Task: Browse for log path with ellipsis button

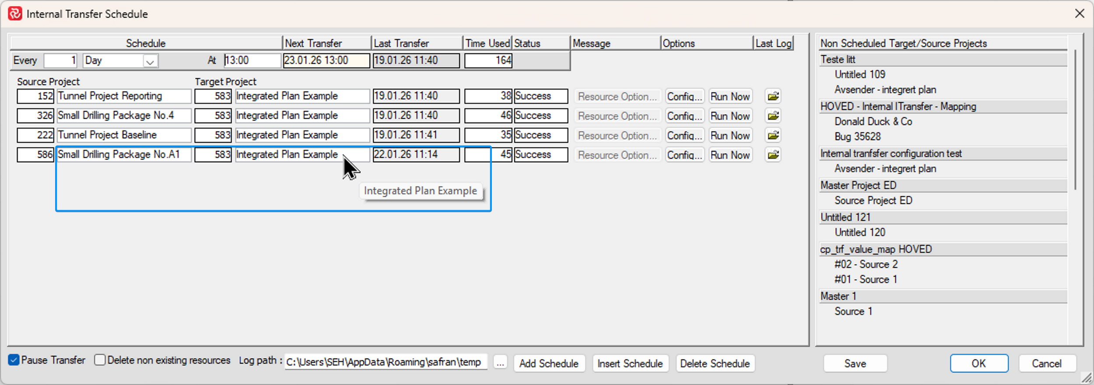Action: click(x=500, y=363)
